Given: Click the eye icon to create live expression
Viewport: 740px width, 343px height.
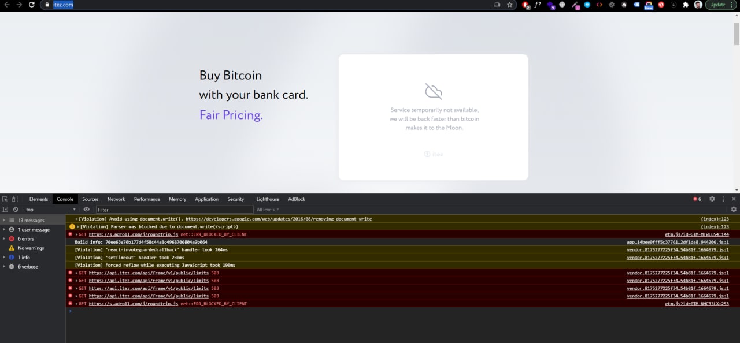Looking at the screenshot, I should [87, 210].
